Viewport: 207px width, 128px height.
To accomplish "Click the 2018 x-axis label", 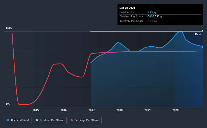I will pos(120,110).
